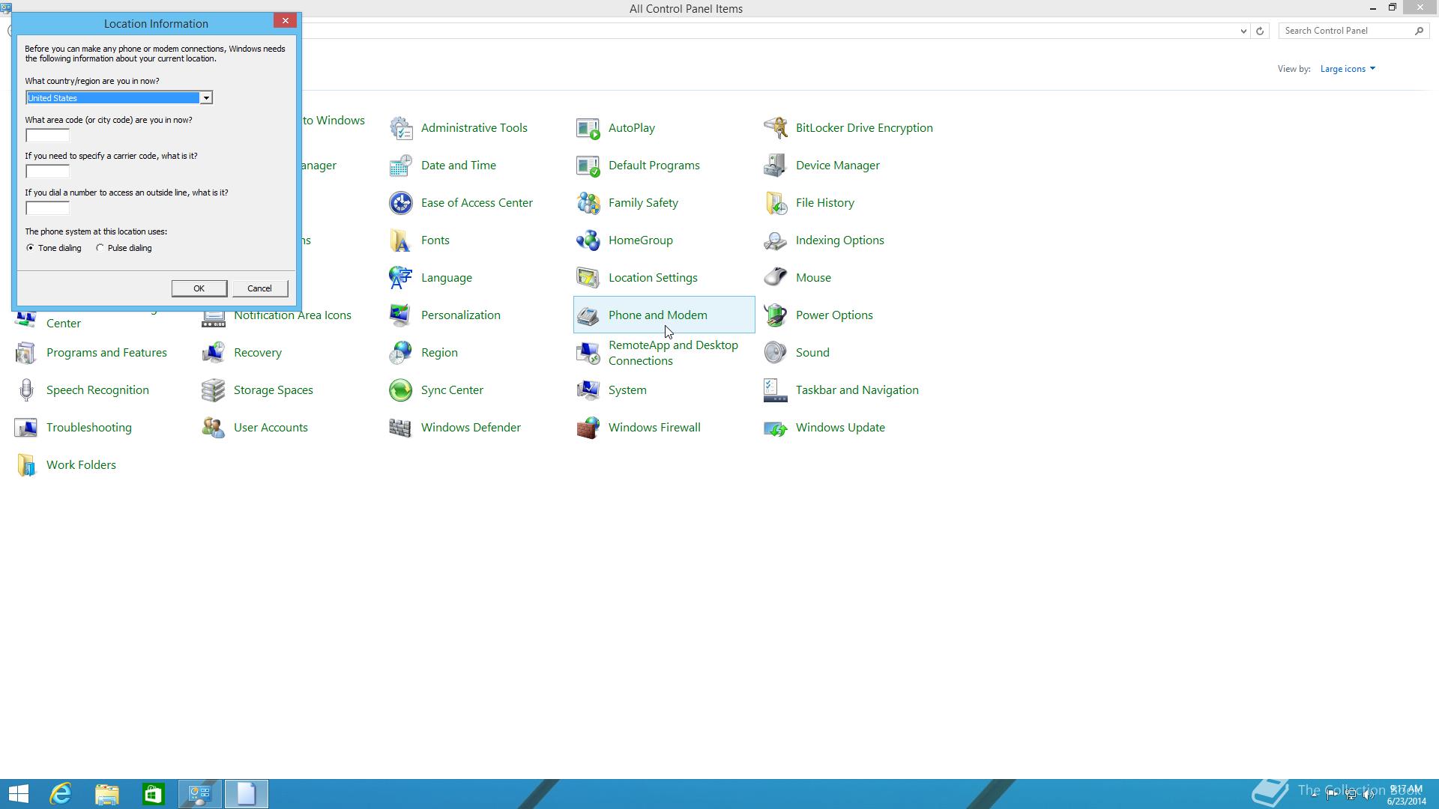Click the Mouse icon

(x=776, y=278)
